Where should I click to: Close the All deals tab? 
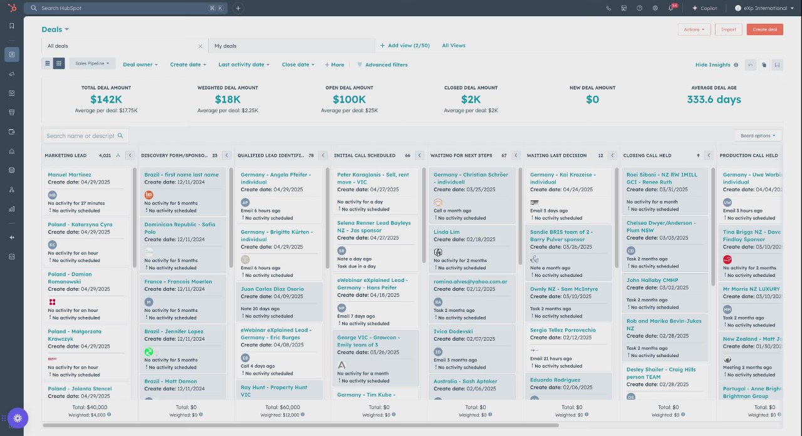[200, 46]
